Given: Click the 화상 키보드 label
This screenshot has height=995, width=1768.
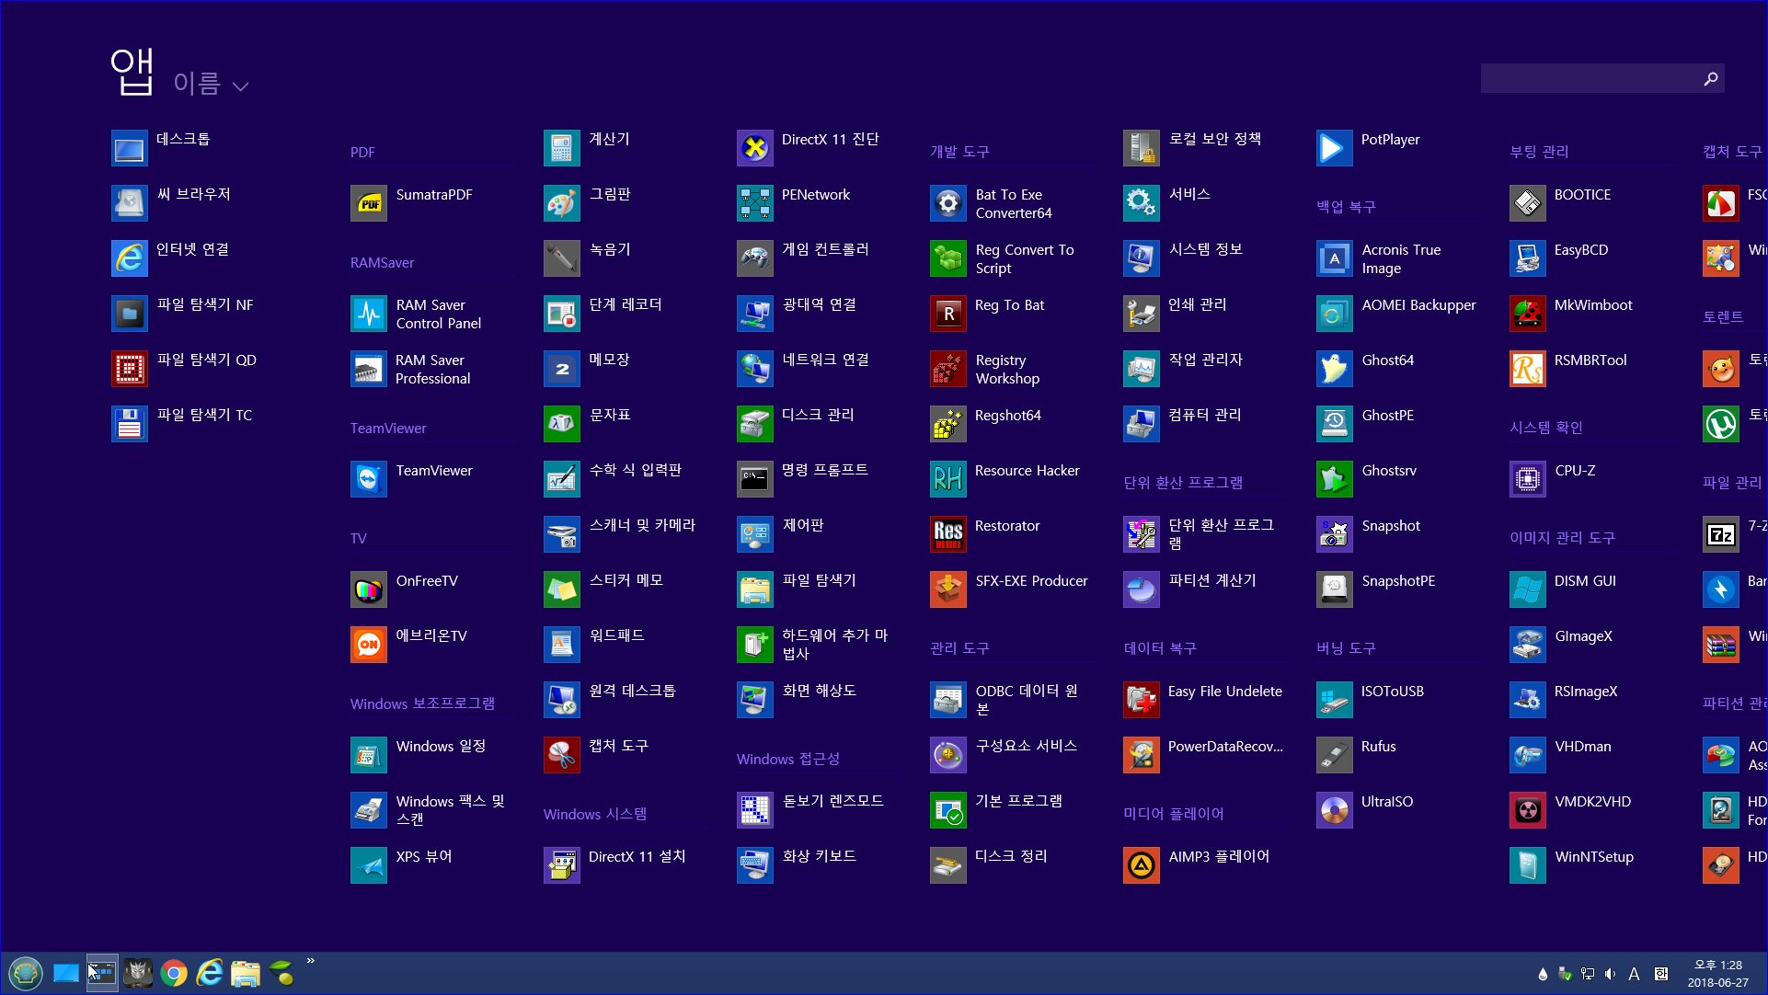Looking at the screenshot, I should point(819,856).
